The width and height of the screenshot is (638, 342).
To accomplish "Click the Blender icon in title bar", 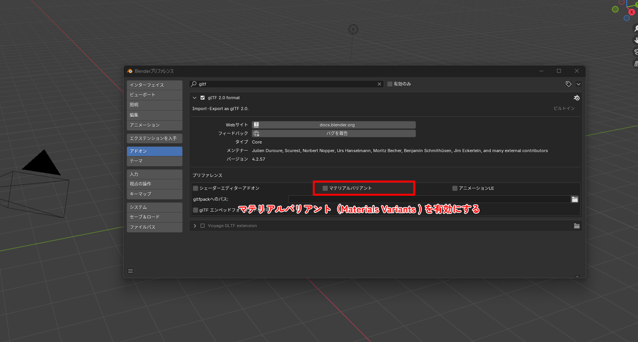I will point(130,71).
